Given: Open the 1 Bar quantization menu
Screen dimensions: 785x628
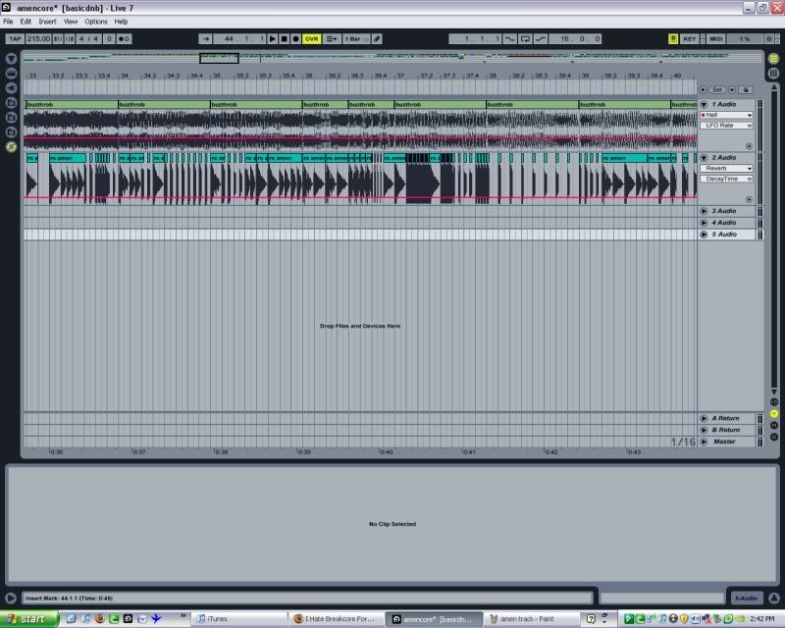Looking at the screenshot, I should tap(356, 38).
